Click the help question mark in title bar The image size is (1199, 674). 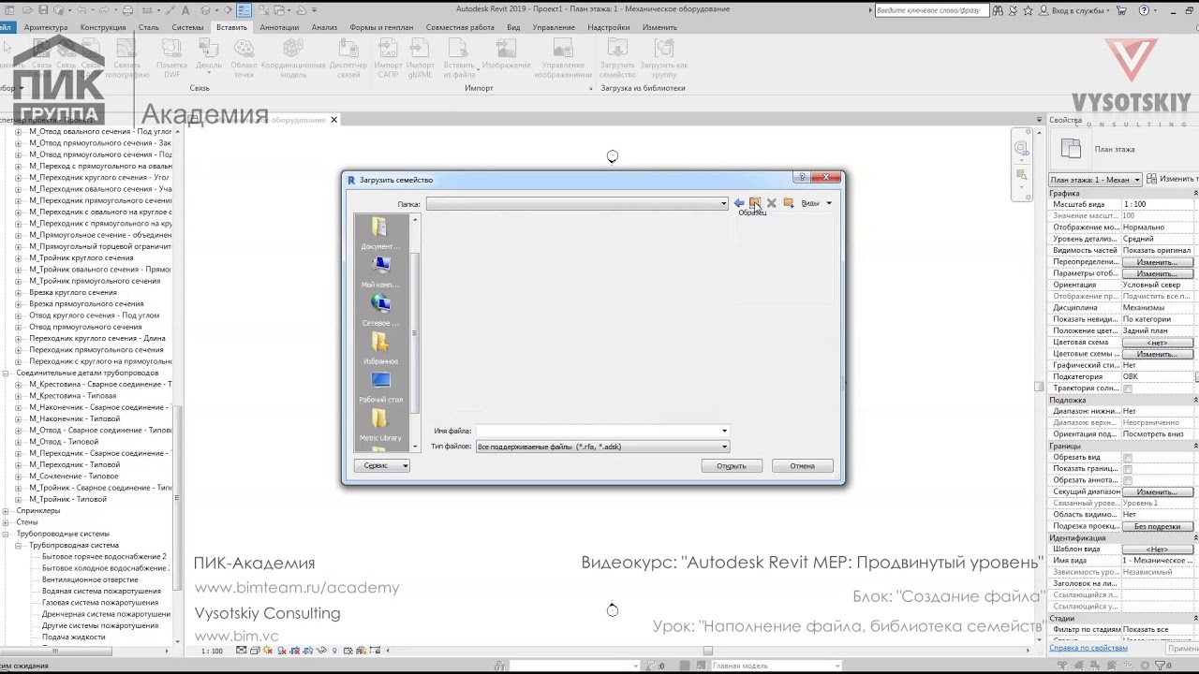pos(1144,10)
